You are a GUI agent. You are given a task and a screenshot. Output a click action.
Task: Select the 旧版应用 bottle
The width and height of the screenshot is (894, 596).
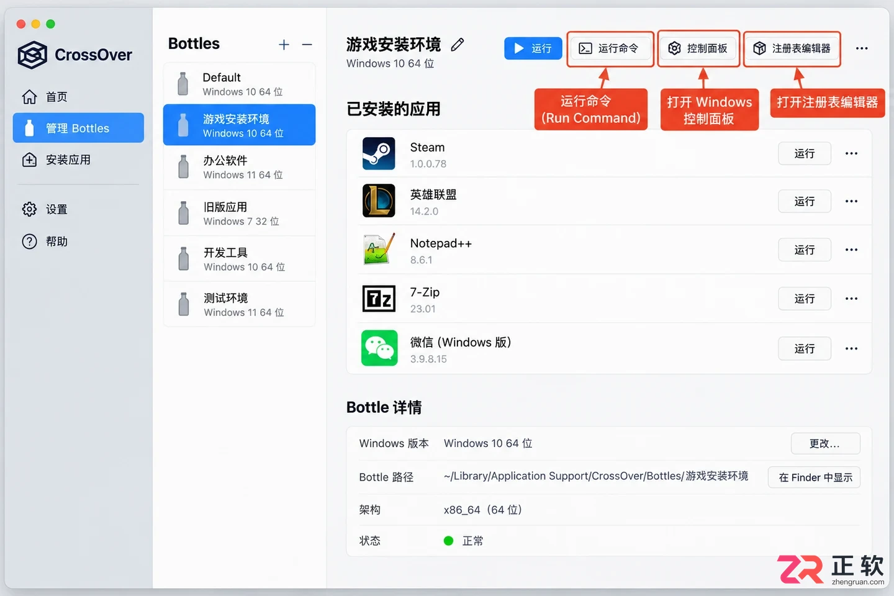pyautogui.click(x=239, y=213)
